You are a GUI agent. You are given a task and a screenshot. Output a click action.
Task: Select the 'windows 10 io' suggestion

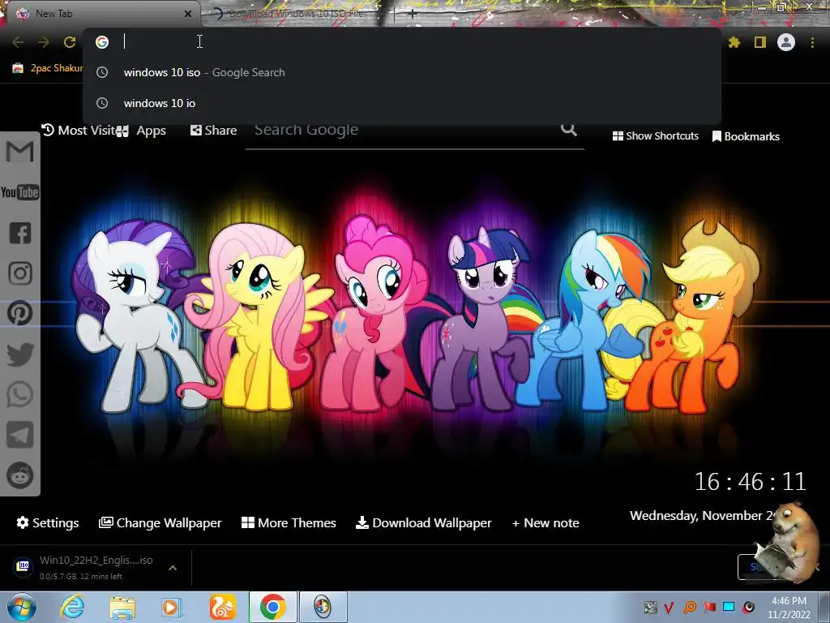[x=402, y=103]
